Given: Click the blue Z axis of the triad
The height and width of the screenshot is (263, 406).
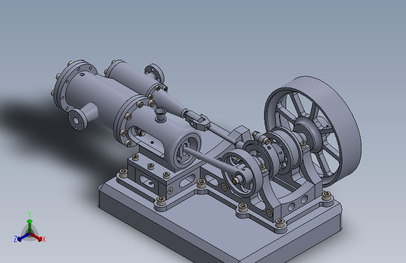Looking at the screenshot, I should 23,237.
